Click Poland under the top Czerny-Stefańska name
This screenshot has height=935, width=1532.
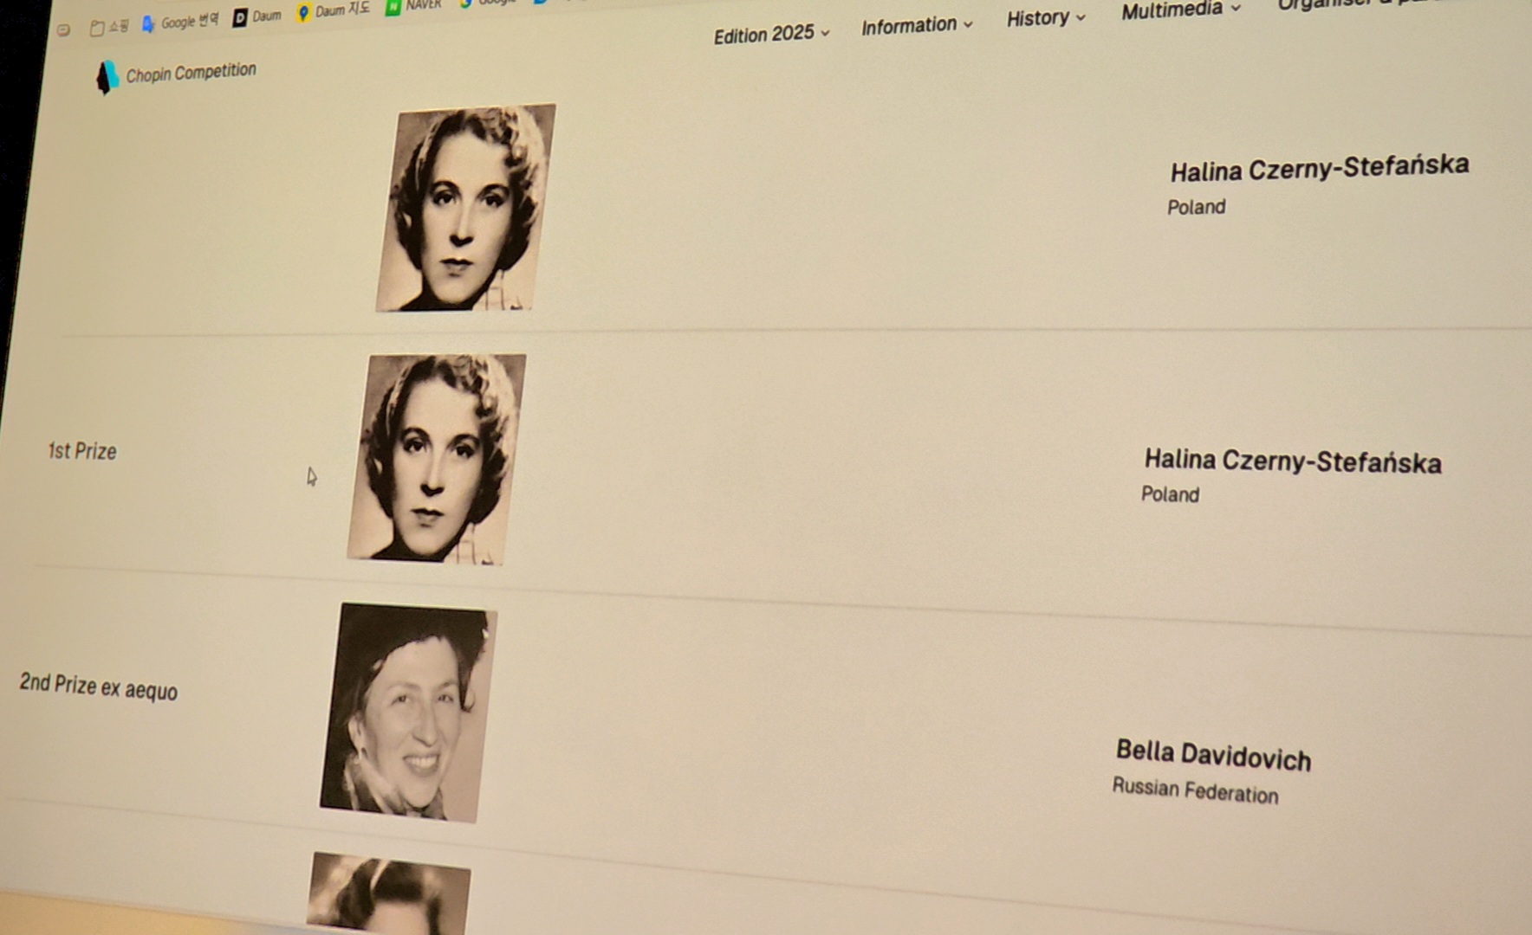pos(1196,207)
